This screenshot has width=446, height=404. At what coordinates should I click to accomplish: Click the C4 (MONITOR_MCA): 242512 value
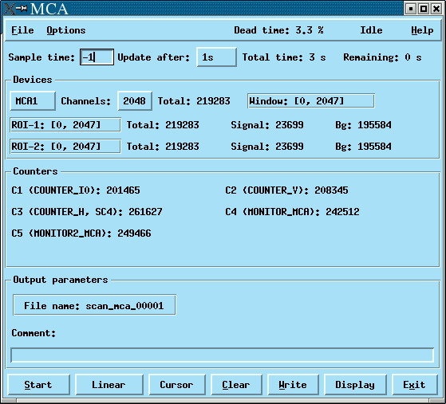click(x=292, y=212)
